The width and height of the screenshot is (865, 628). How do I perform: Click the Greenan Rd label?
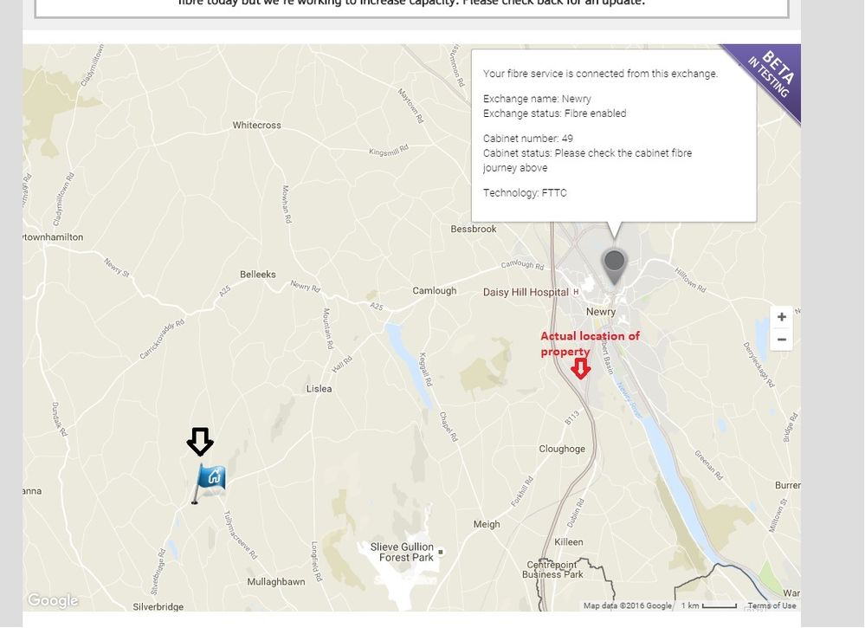708,465
